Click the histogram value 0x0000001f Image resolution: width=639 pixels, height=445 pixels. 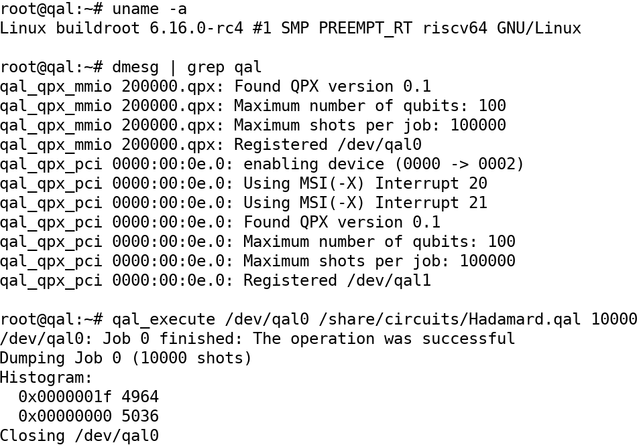click(x=65, y=397)
